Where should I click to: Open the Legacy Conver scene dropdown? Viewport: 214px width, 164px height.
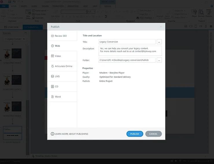pos(14,39)
